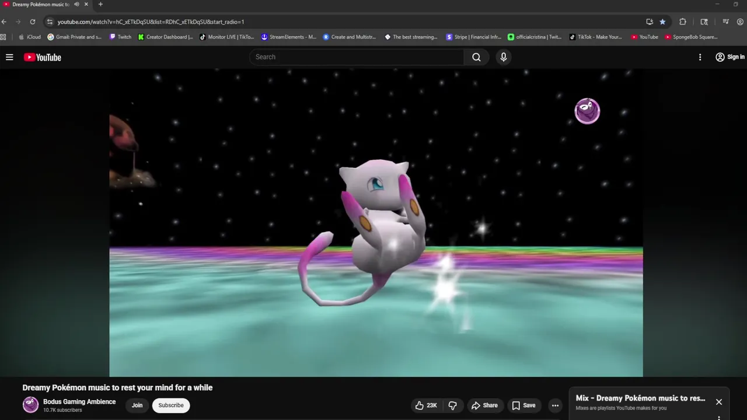Open the SpongeBob Square bookmark
Screen dimensions: 747x420
(692, 37)
